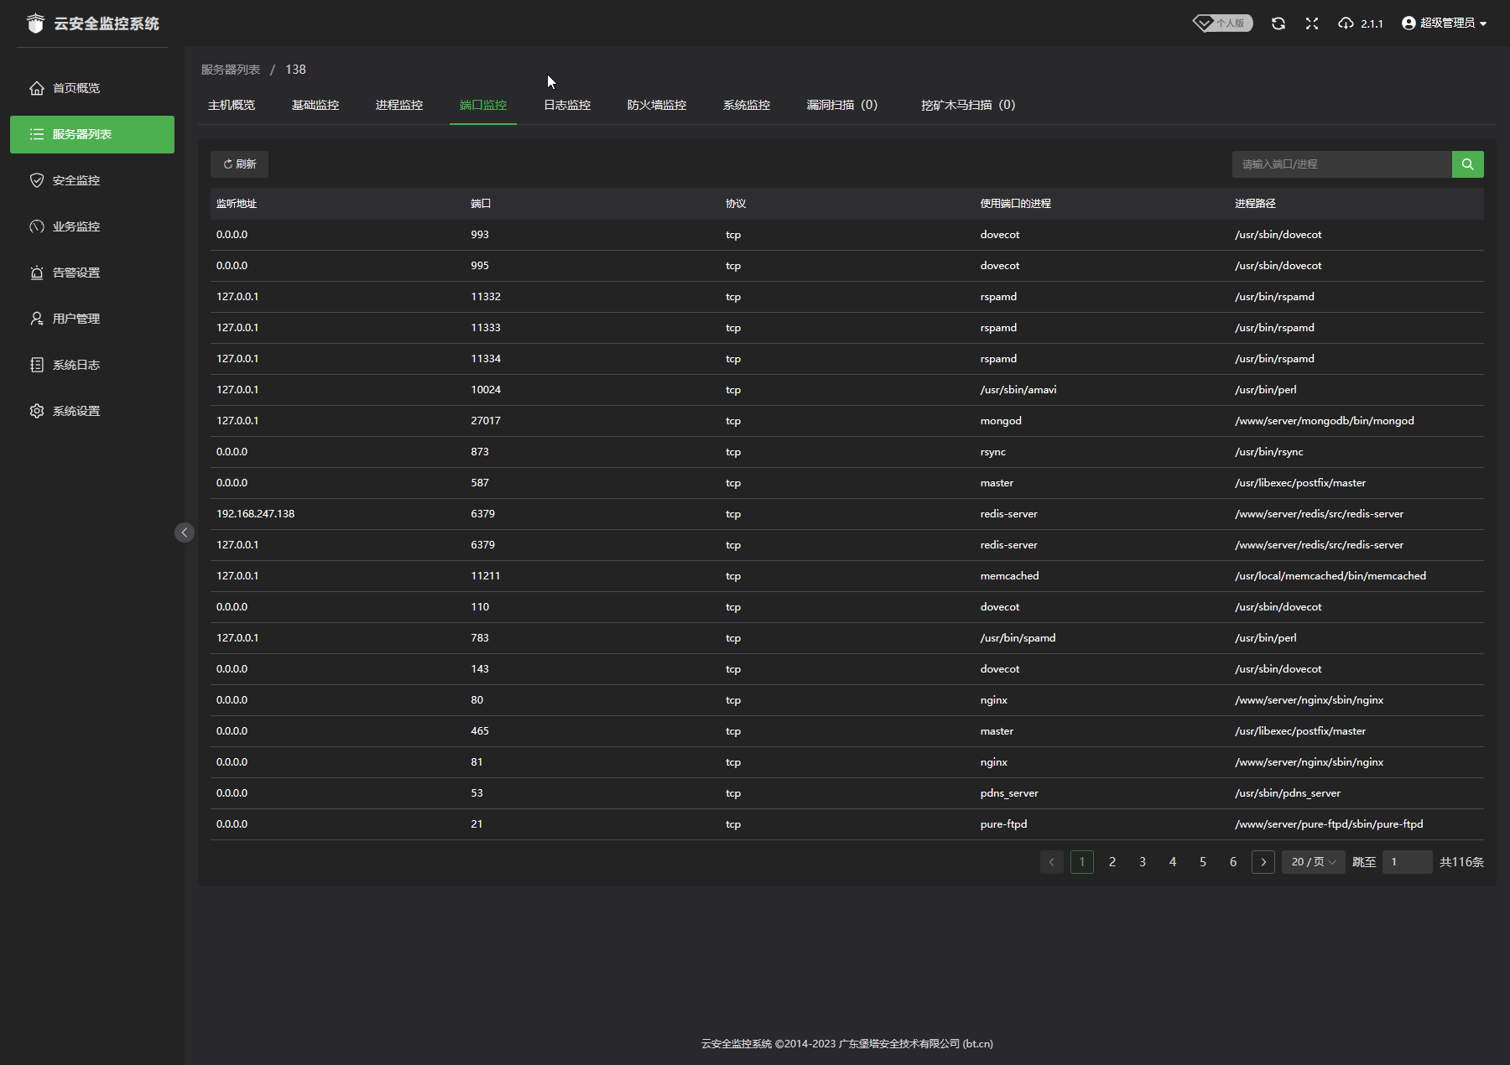Go to page 3 in pagination
This screenshot has width=1510, height=1065.
tap(1143, 862)
